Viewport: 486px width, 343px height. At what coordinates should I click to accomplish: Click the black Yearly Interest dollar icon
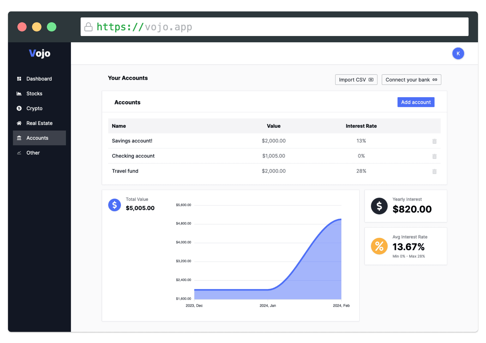coord(379,206)
